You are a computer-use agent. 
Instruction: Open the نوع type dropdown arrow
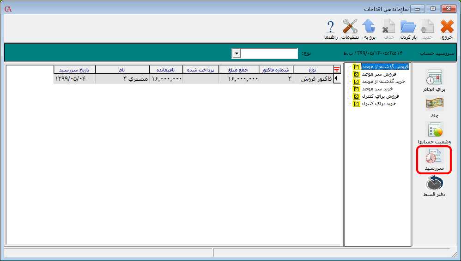(x=236, y=54)
